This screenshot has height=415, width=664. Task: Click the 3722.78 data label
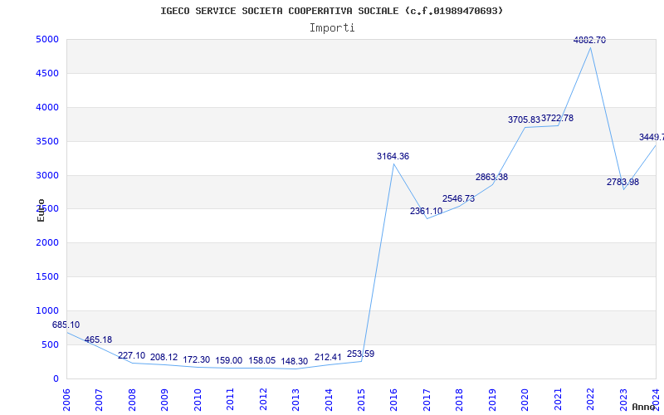(557, 118)
